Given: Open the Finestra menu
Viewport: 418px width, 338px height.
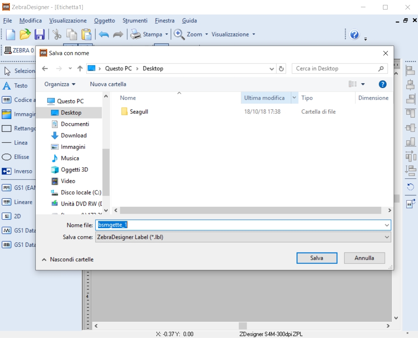Looking at the screenshot, I should click(x=165, y=21).
